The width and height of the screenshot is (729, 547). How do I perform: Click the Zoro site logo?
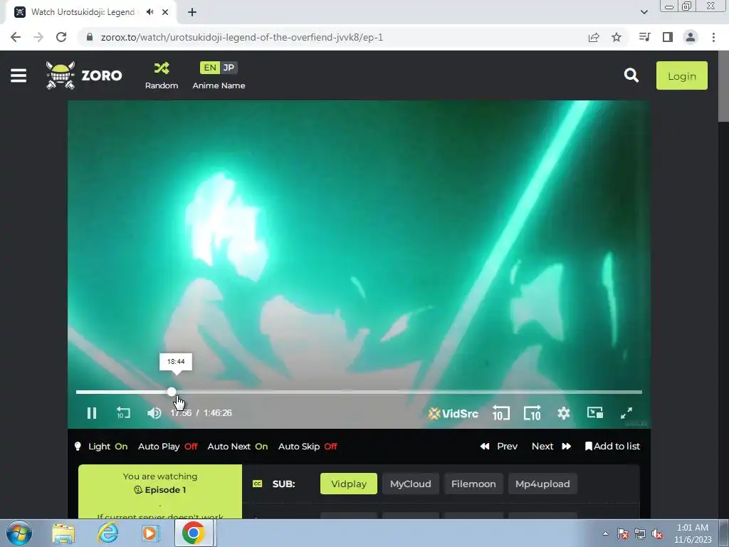(x=84, y=75)
